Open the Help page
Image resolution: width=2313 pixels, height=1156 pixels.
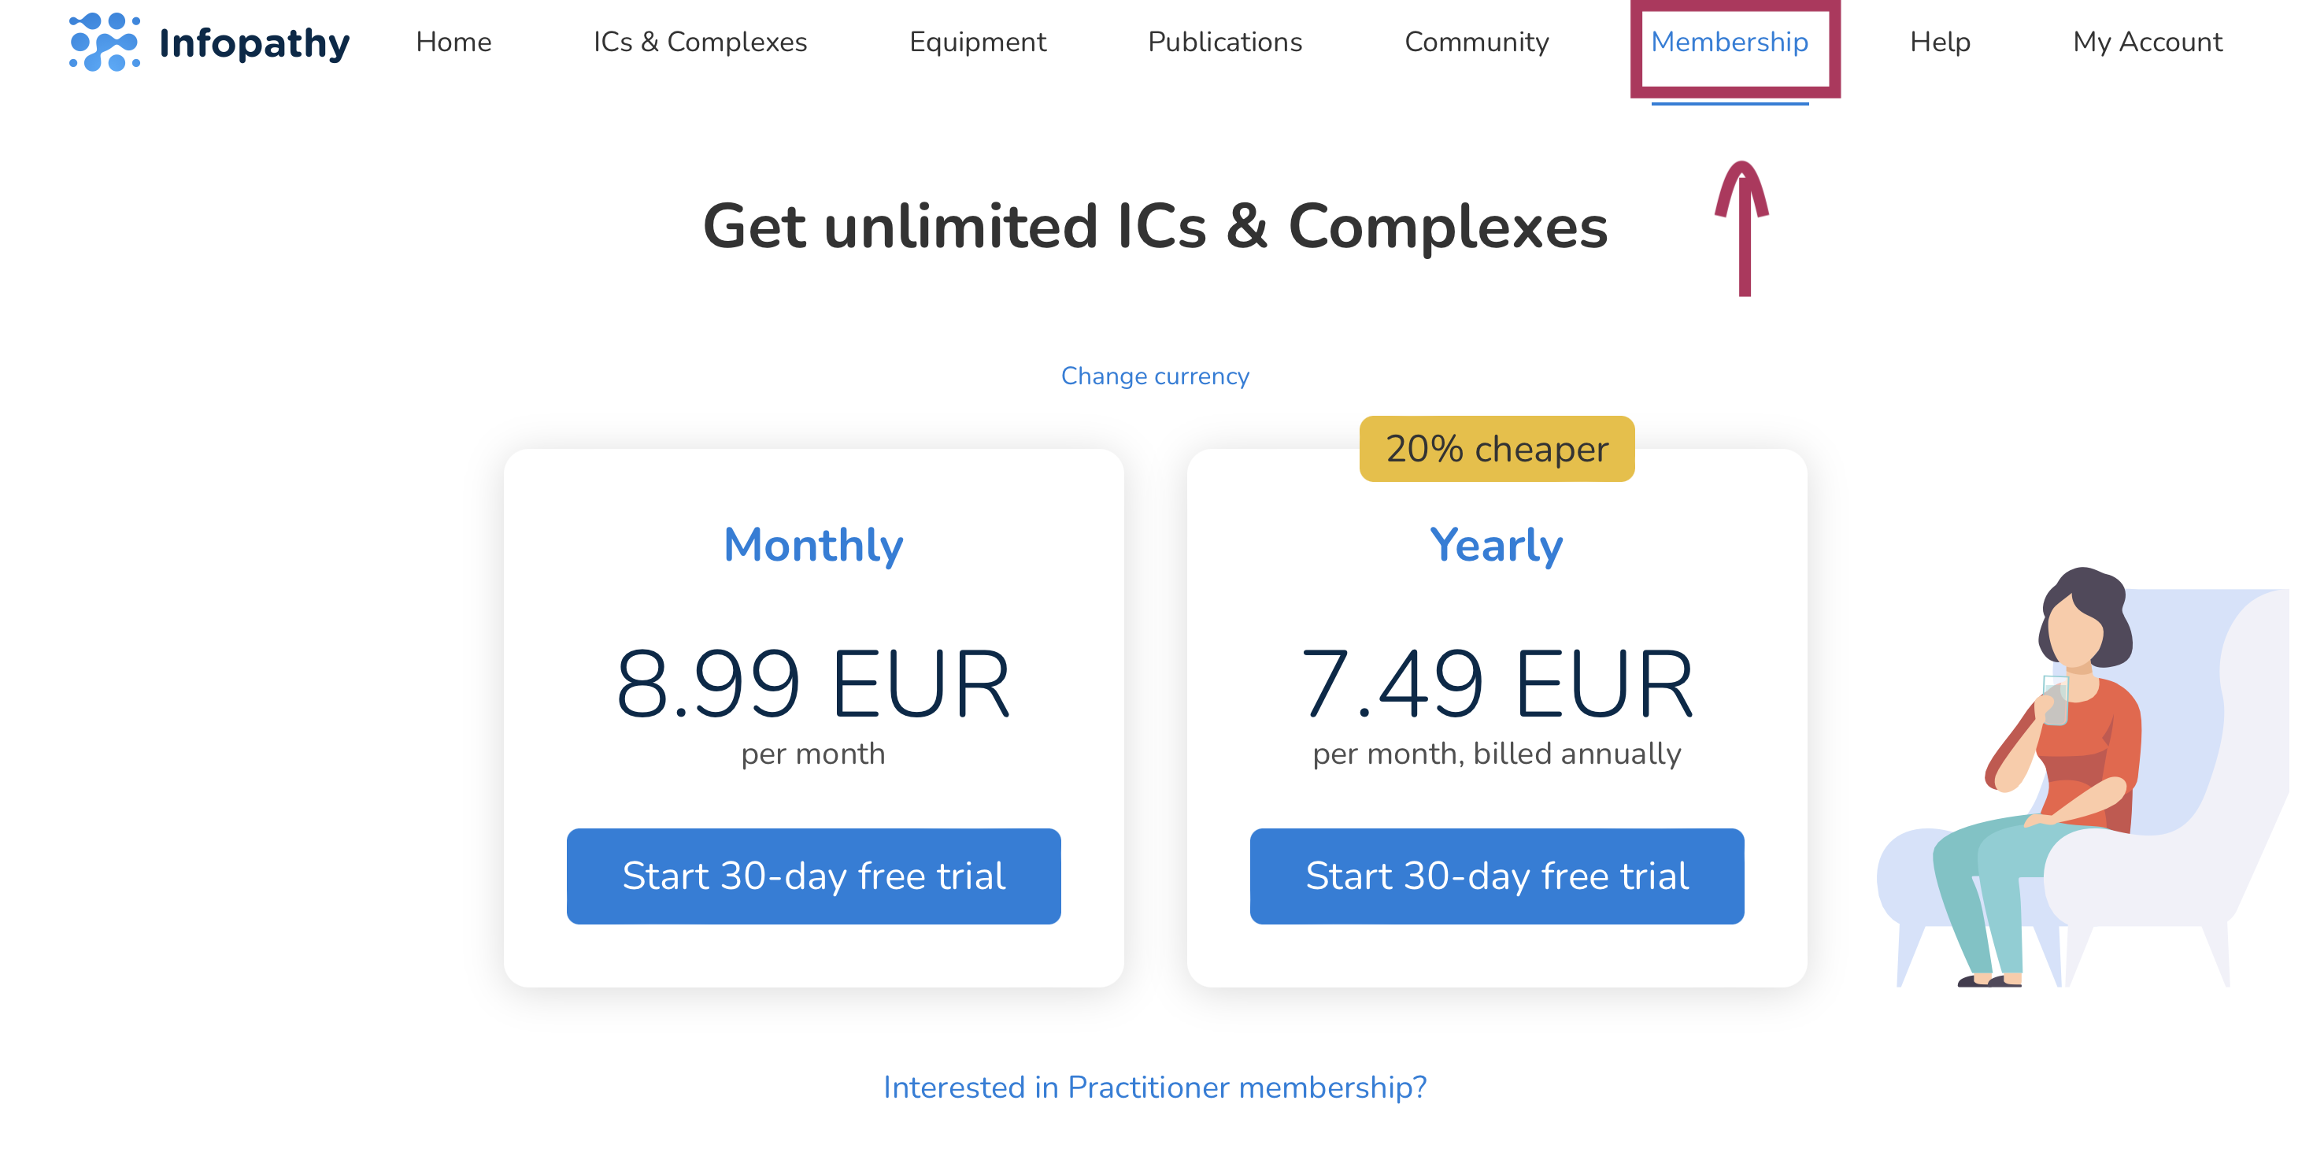[1940, 43]
